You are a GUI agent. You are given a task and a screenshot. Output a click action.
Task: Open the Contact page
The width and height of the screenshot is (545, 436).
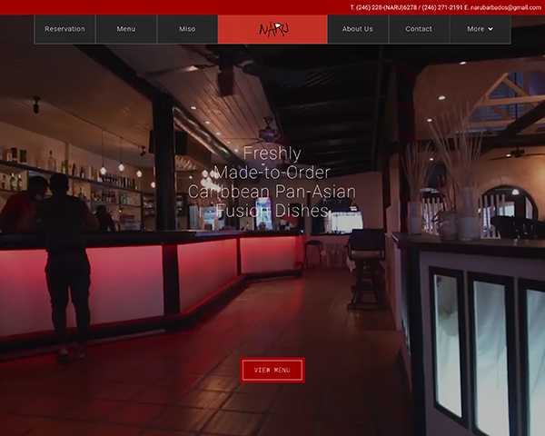click(419, 29)
